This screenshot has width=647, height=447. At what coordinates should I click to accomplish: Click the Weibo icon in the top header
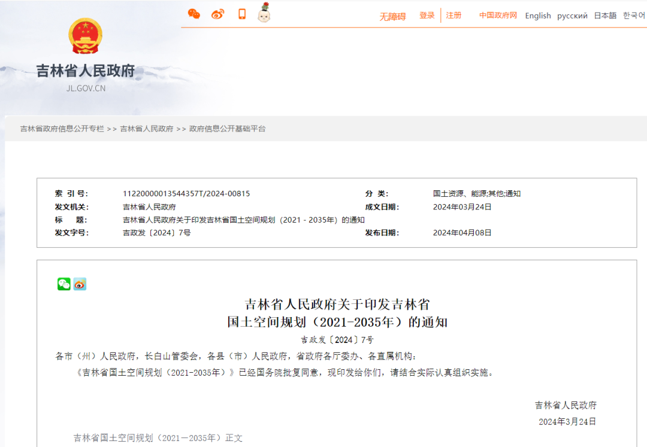click(x=217, y=13)
